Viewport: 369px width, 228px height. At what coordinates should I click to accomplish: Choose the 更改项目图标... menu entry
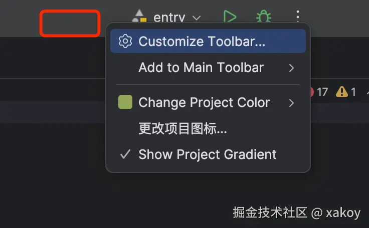pos(182,129)
